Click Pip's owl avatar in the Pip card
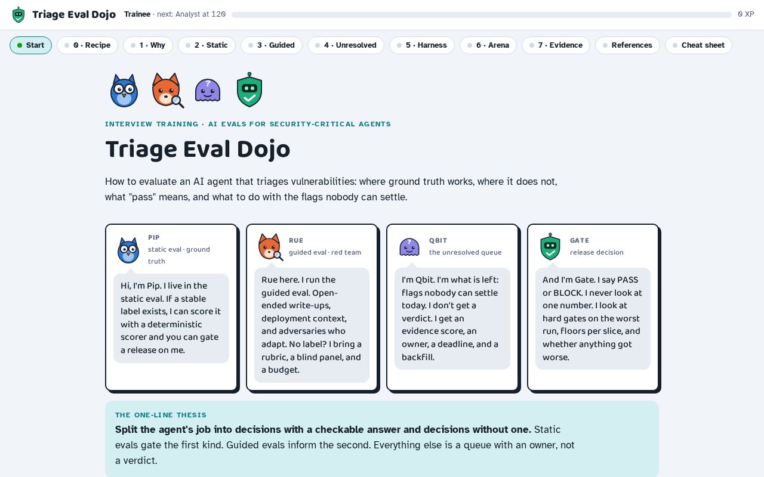 pos(128,250)
